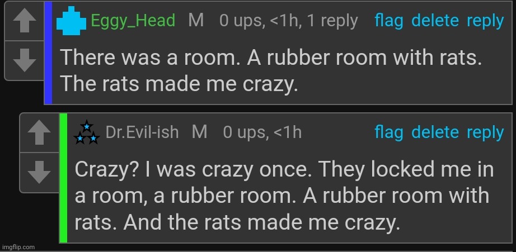The image size is (516, 252).
Task: Open Eggy_Head's blue pixel avatar icon
Action: pyautogui.click(x=71, y=21)
